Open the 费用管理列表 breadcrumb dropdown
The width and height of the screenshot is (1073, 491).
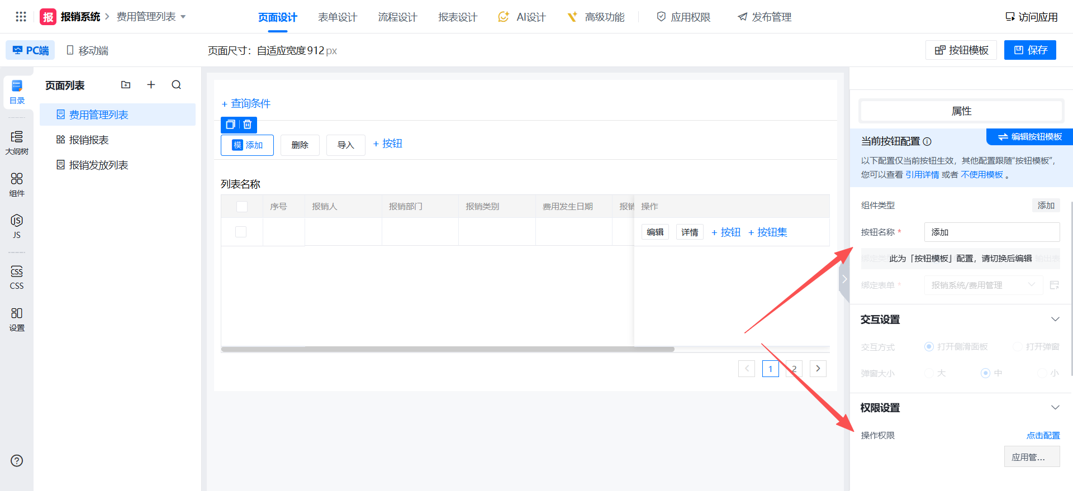pos(151,17)
